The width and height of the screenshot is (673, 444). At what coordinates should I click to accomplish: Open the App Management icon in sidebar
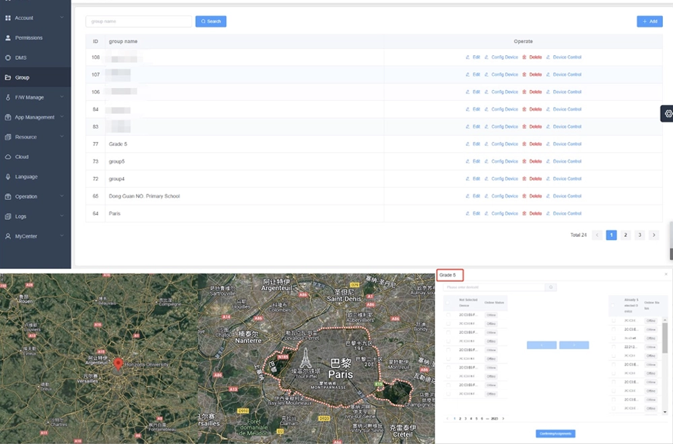[x=7, y=117]
